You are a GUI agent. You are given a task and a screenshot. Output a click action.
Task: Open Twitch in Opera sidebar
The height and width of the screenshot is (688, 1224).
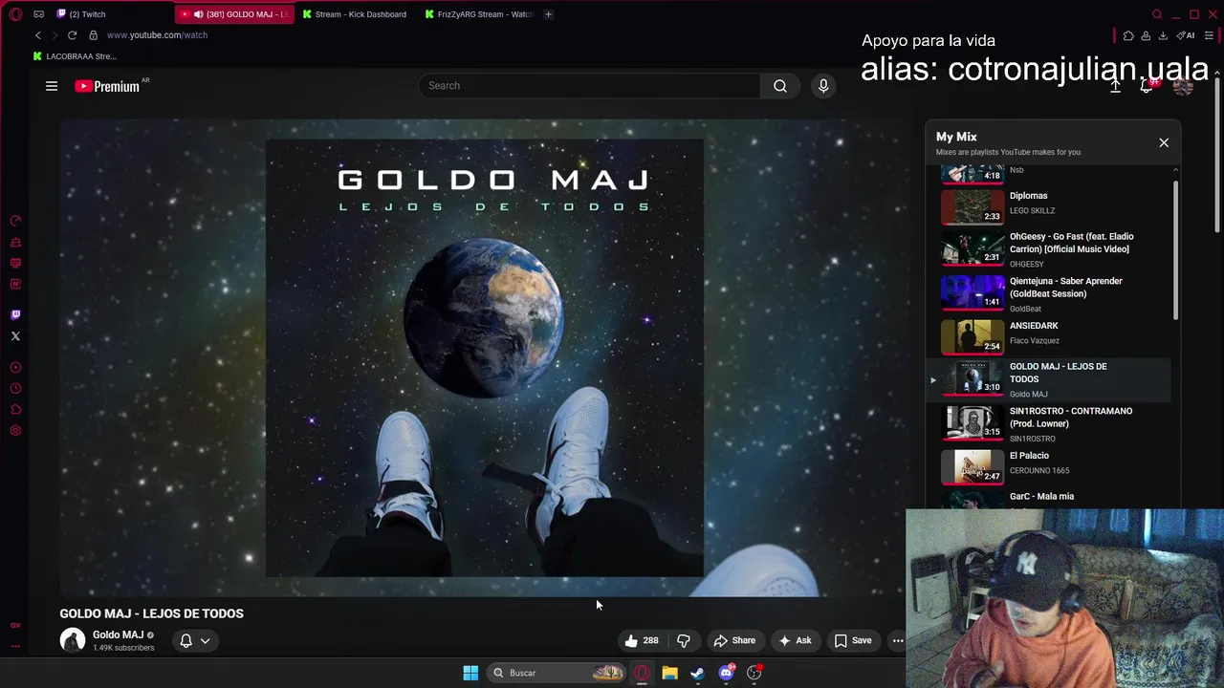[x=15, y=314]
